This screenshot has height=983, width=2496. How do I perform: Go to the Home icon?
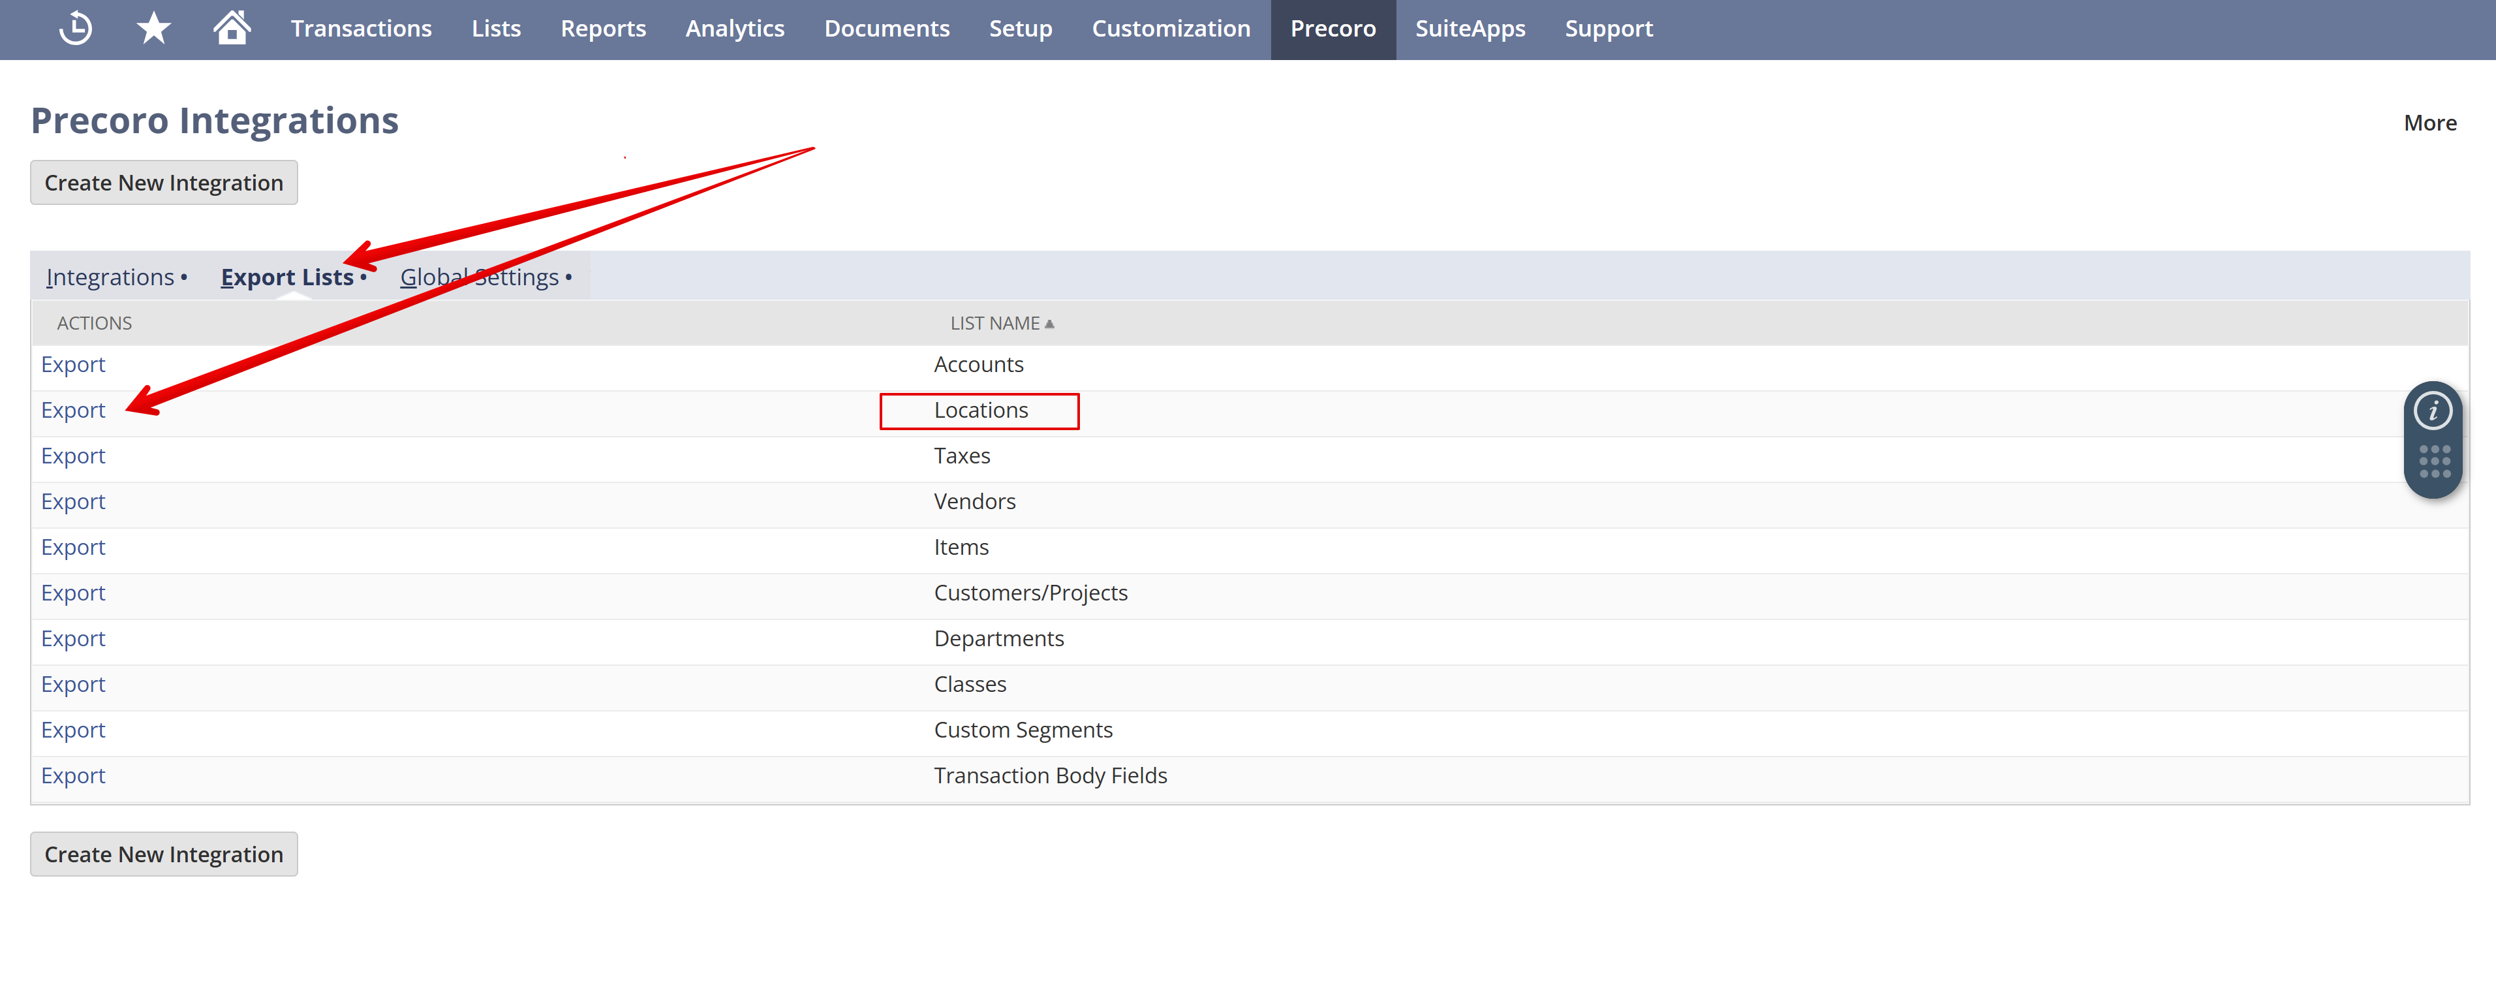point(232,28)
